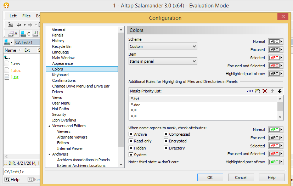Click the up arrow of configuration tree scrollbar

(121, 30)
